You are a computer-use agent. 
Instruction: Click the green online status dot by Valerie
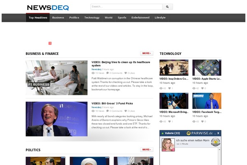click(163, 133)
